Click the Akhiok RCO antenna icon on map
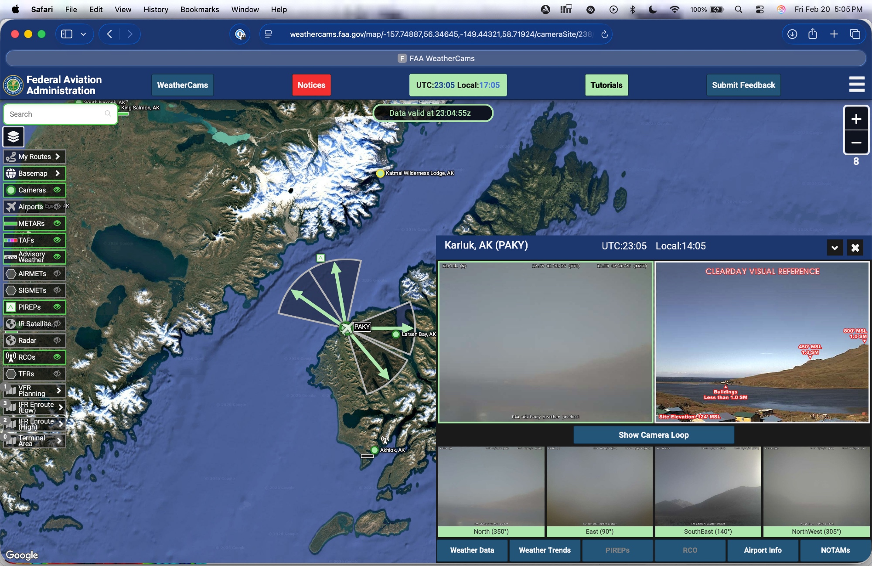The height and width of the screenshot is (566, 872). pos(385,440)
